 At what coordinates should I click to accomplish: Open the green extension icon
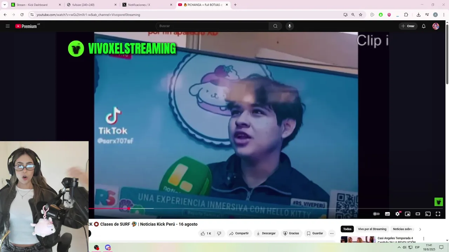[381, 15]
